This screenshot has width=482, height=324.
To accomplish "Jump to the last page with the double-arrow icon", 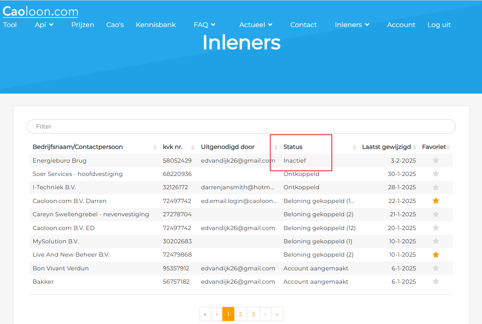I will pos(277,314).
